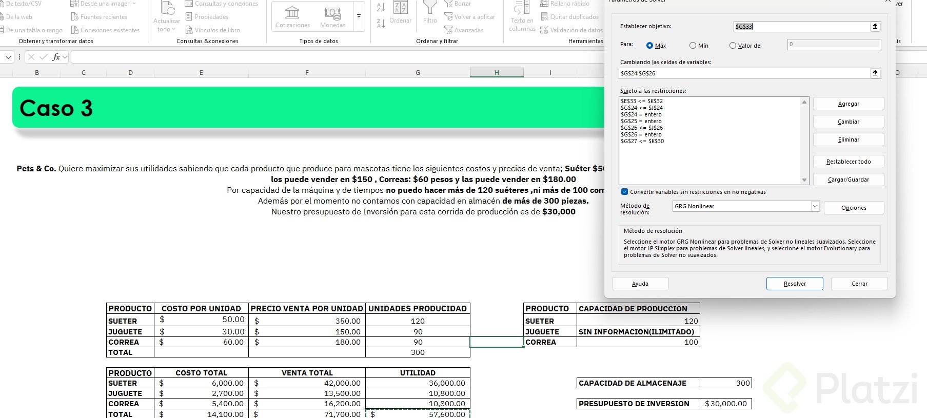The height and width of the screenshot is (418, 927).
Task: Select column E header
Action: point(201,73)
